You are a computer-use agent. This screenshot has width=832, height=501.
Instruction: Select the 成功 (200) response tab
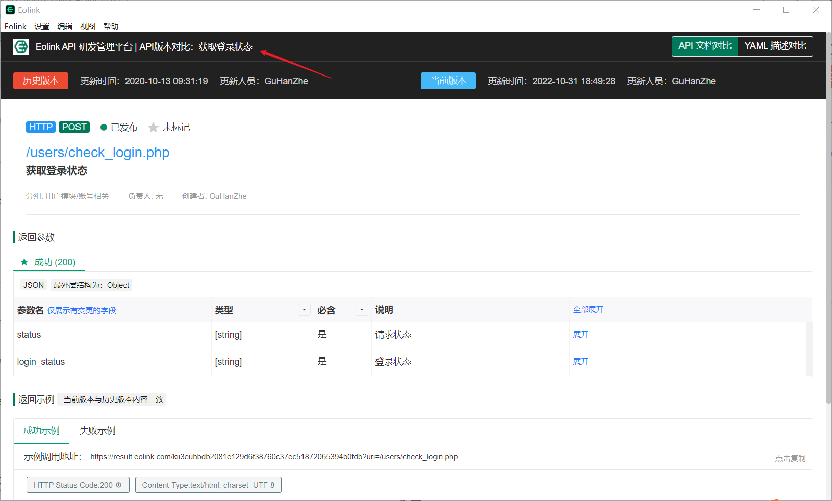[x=49, y=262]
